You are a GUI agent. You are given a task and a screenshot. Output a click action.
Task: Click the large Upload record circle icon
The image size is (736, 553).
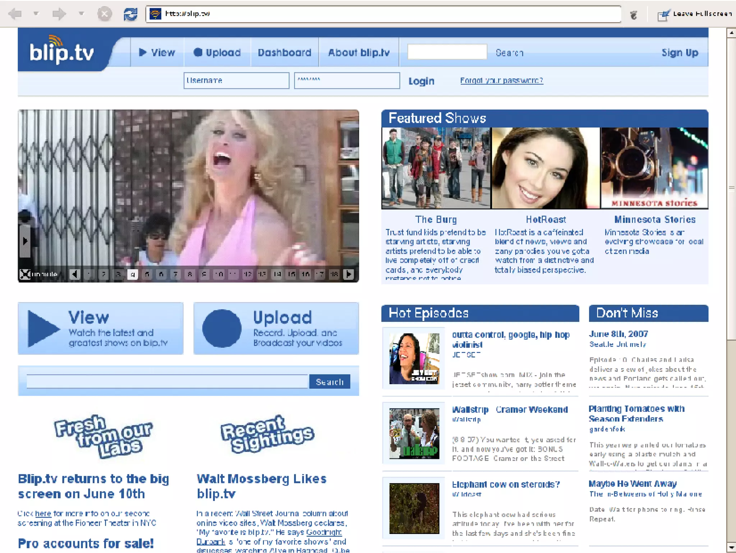tap(222, 328)
